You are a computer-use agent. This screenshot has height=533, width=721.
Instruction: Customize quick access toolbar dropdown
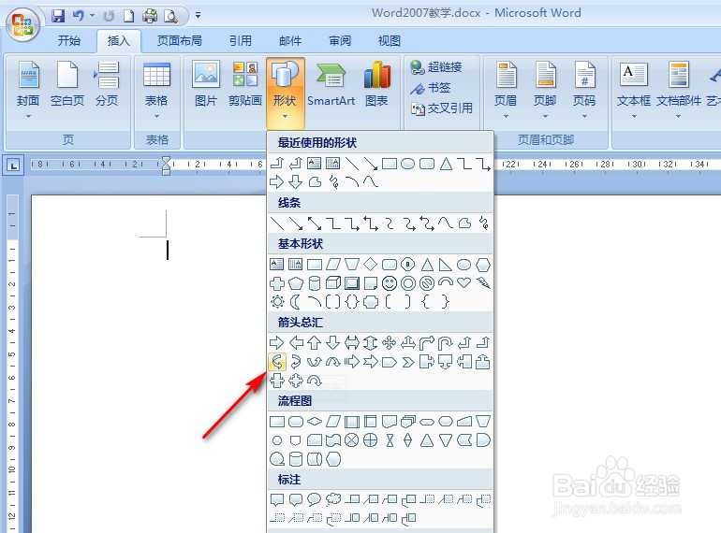198,15
